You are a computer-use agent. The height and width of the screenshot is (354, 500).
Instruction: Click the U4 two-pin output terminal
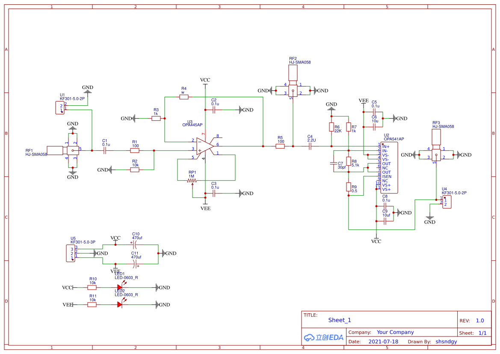(447, 202)
